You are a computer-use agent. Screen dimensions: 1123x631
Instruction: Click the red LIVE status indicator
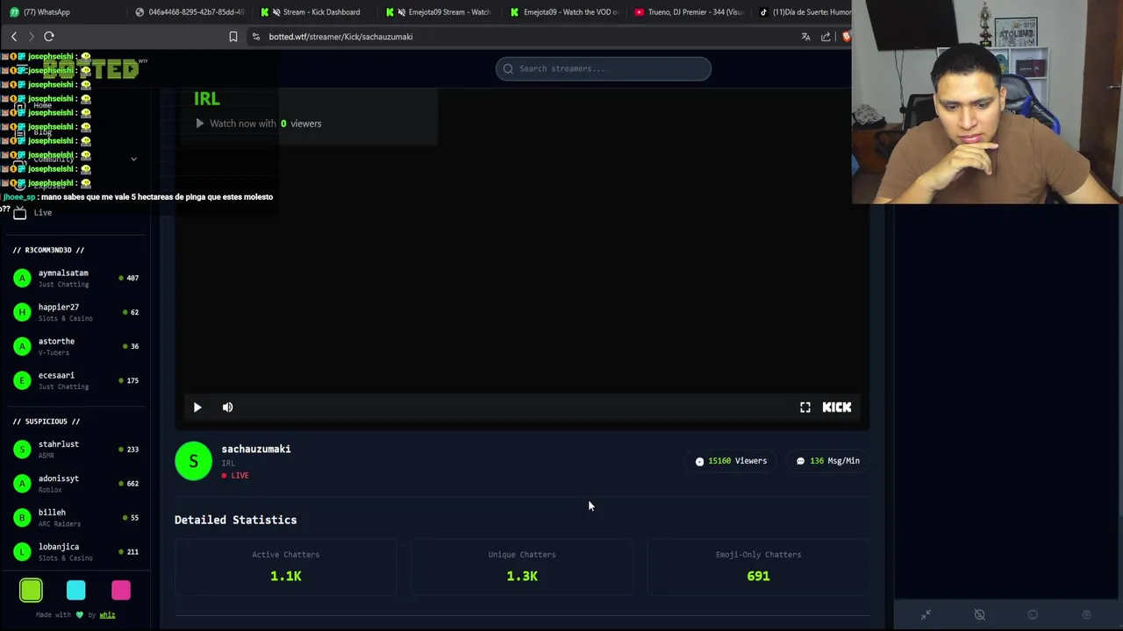[235, 475]
